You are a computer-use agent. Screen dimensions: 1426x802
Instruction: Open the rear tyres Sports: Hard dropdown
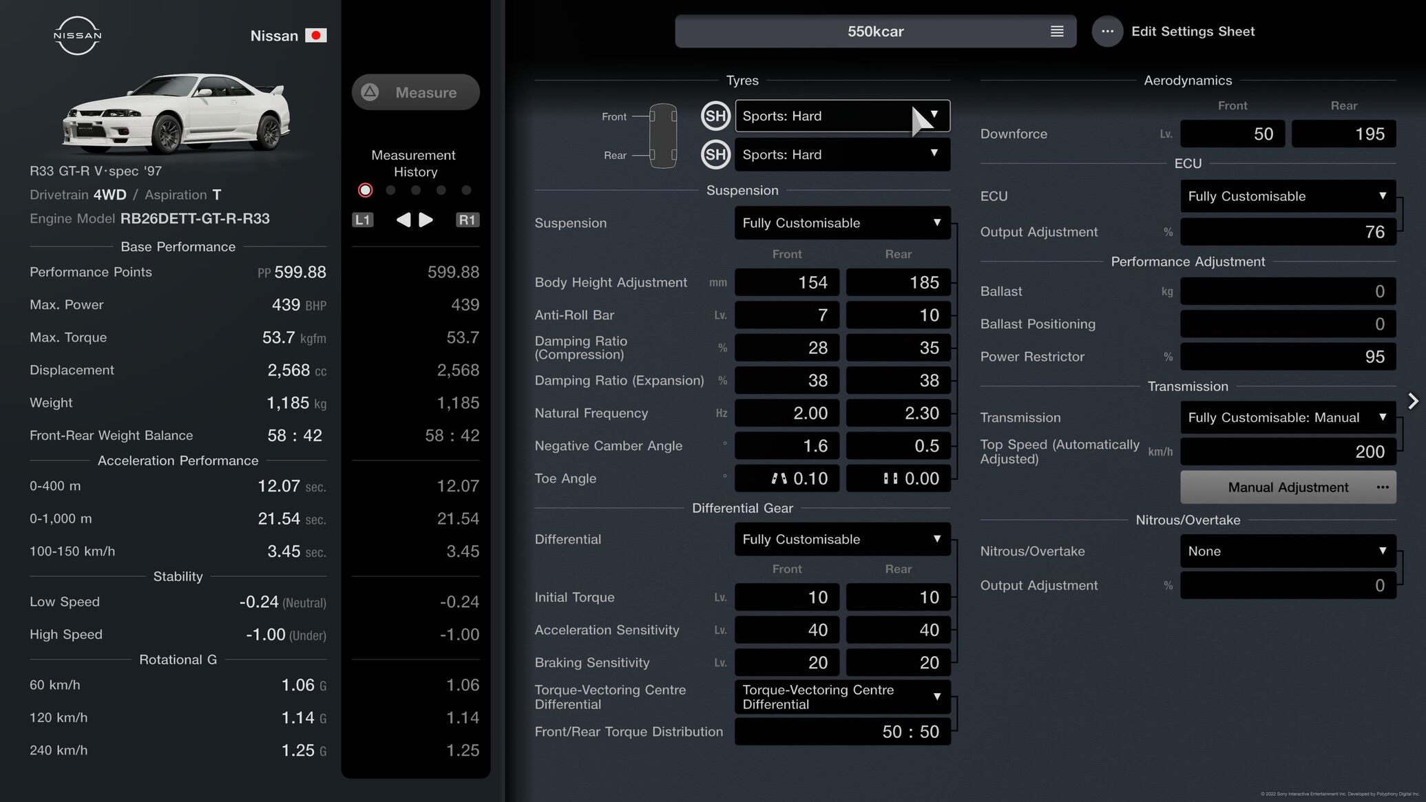pyautogui.click(x=842, y=154)
